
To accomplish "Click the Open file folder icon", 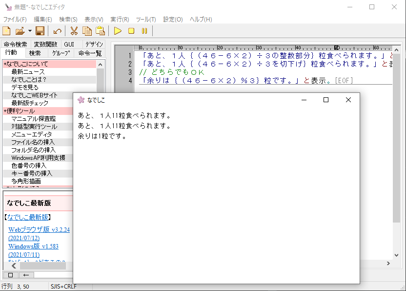I will coord(20,31).
